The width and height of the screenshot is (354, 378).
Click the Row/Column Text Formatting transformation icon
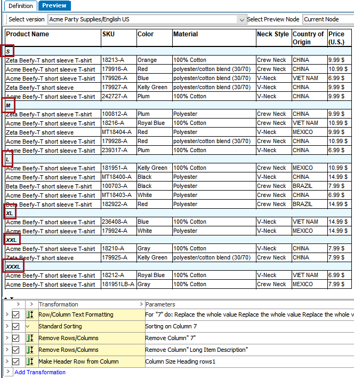[x=30, y=314]
